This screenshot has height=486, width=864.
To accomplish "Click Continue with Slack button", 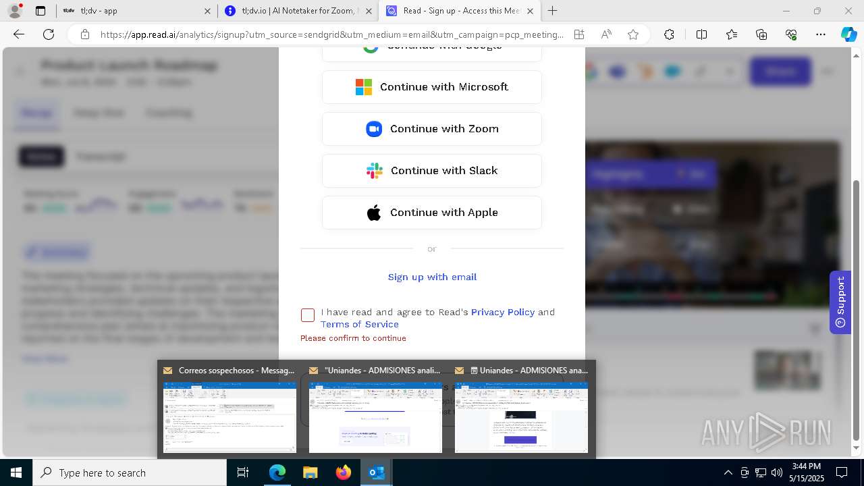I will pos(432,171).
